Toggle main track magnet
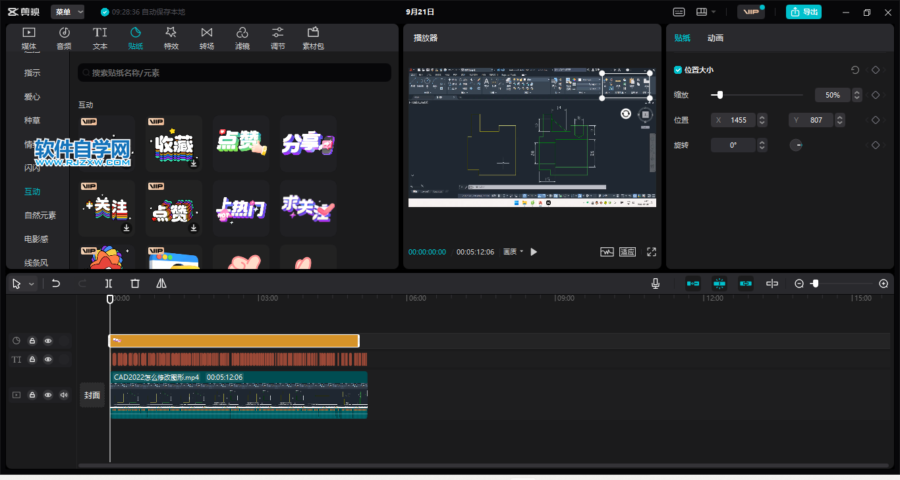 click(693, 284)
